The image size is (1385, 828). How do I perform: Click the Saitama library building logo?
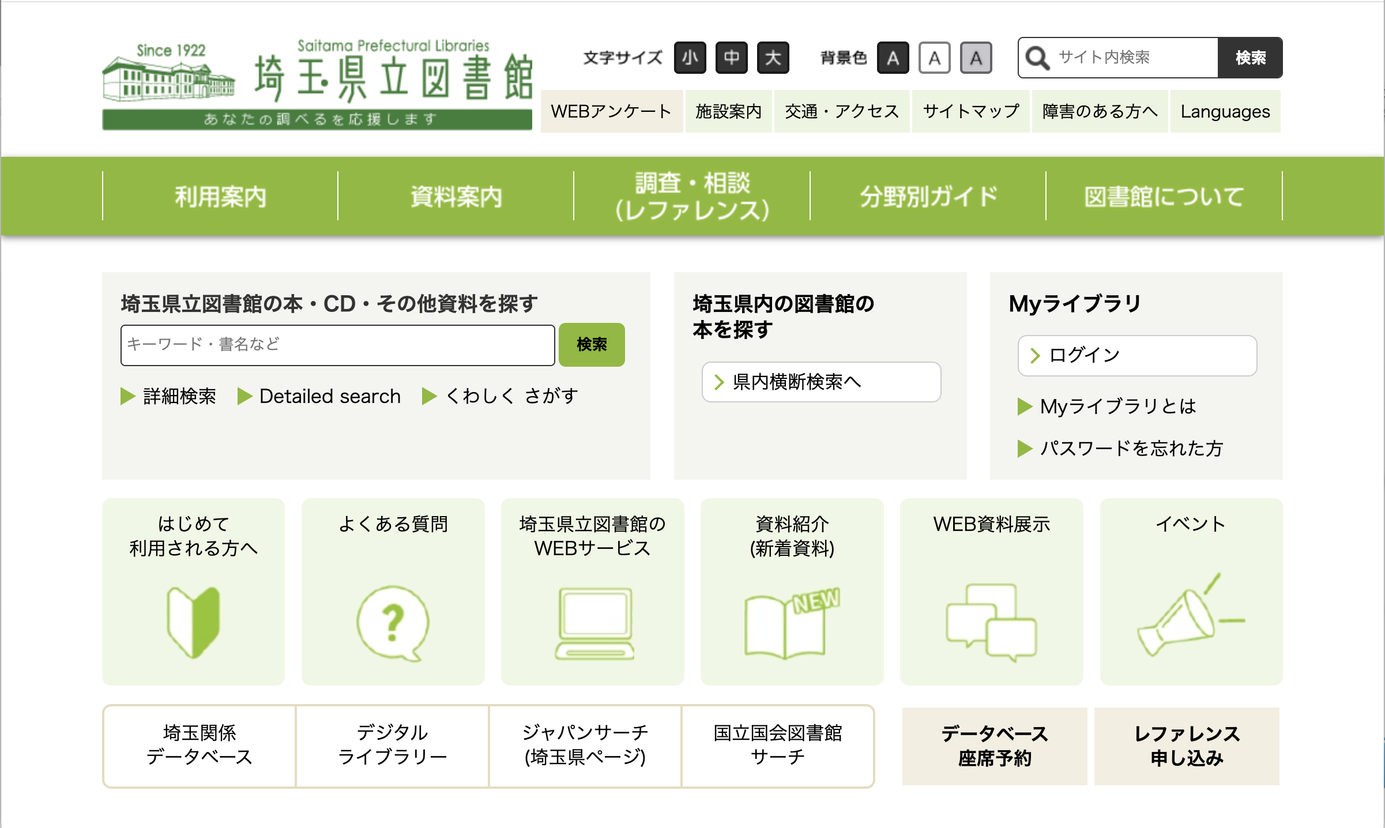[169, 80]
